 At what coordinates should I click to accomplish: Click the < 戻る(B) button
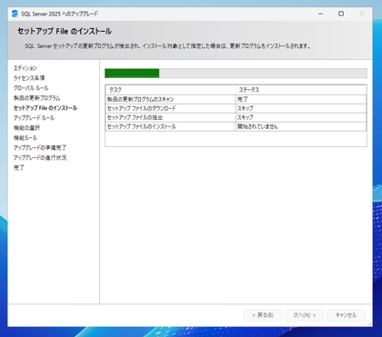pyautogui.click(x=263, y=315)
